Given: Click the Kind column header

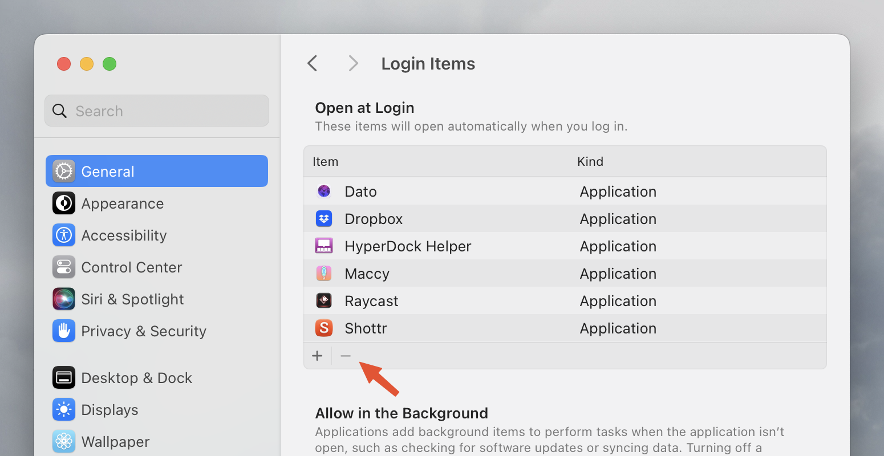Looking at the screenshot, I should 590,162.
